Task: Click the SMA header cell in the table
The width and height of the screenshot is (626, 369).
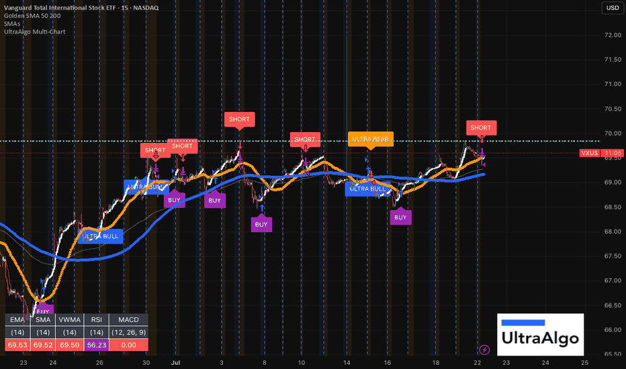Action: coord(43,319)
